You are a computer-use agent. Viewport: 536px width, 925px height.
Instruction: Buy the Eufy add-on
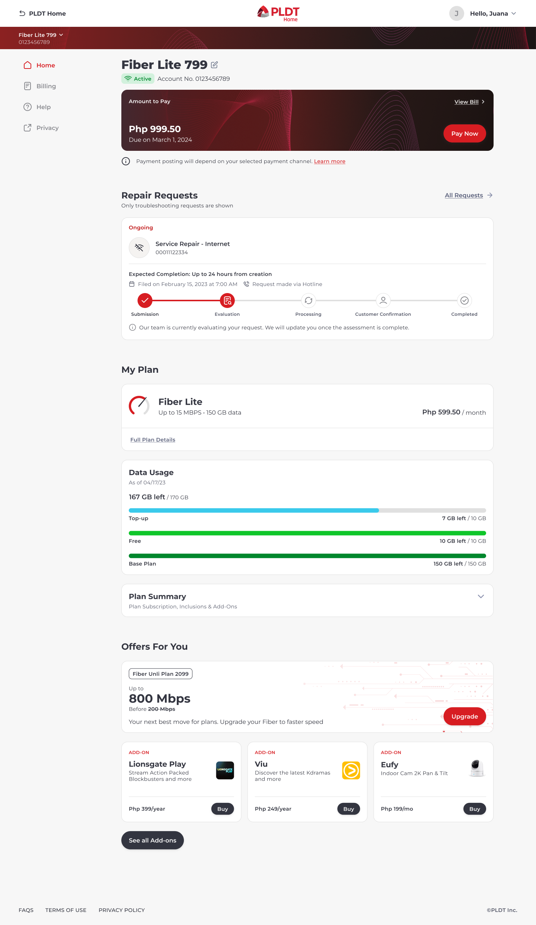tap(475, 809)
